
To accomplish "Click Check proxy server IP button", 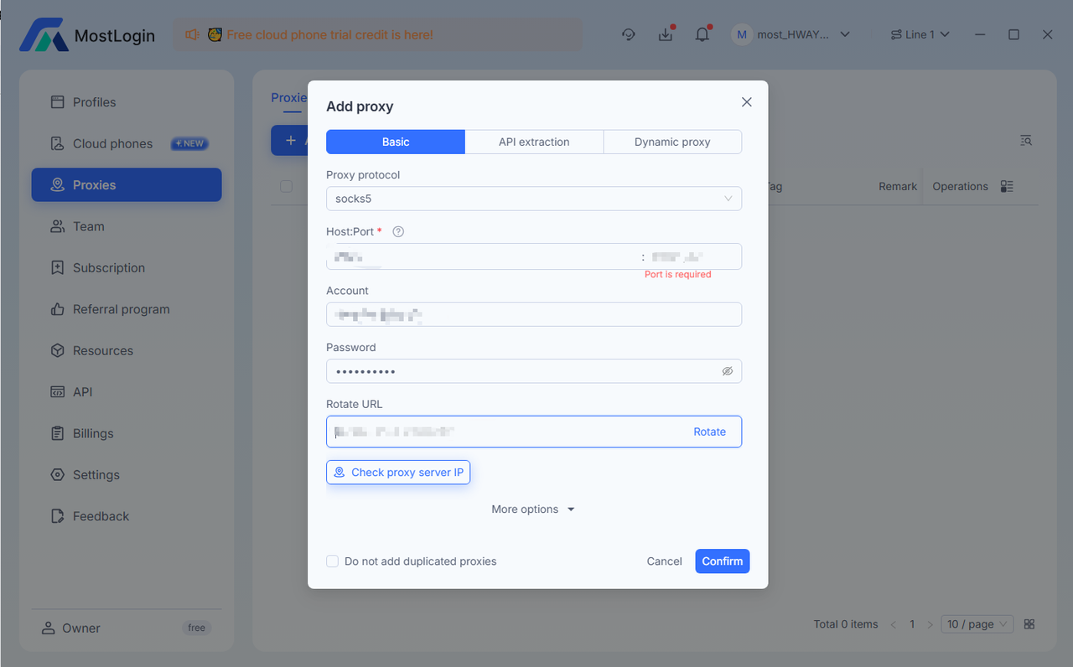I will pos(398,473).
